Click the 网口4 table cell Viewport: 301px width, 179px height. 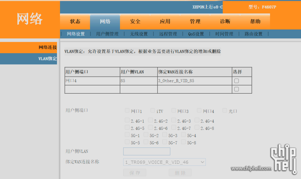[92, 81]
